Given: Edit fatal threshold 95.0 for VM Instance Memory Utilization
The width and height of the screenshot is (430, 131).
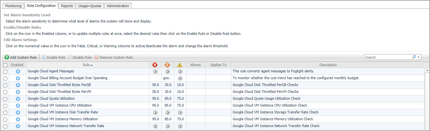Looking at the screenshot, I should pos(155,119).
